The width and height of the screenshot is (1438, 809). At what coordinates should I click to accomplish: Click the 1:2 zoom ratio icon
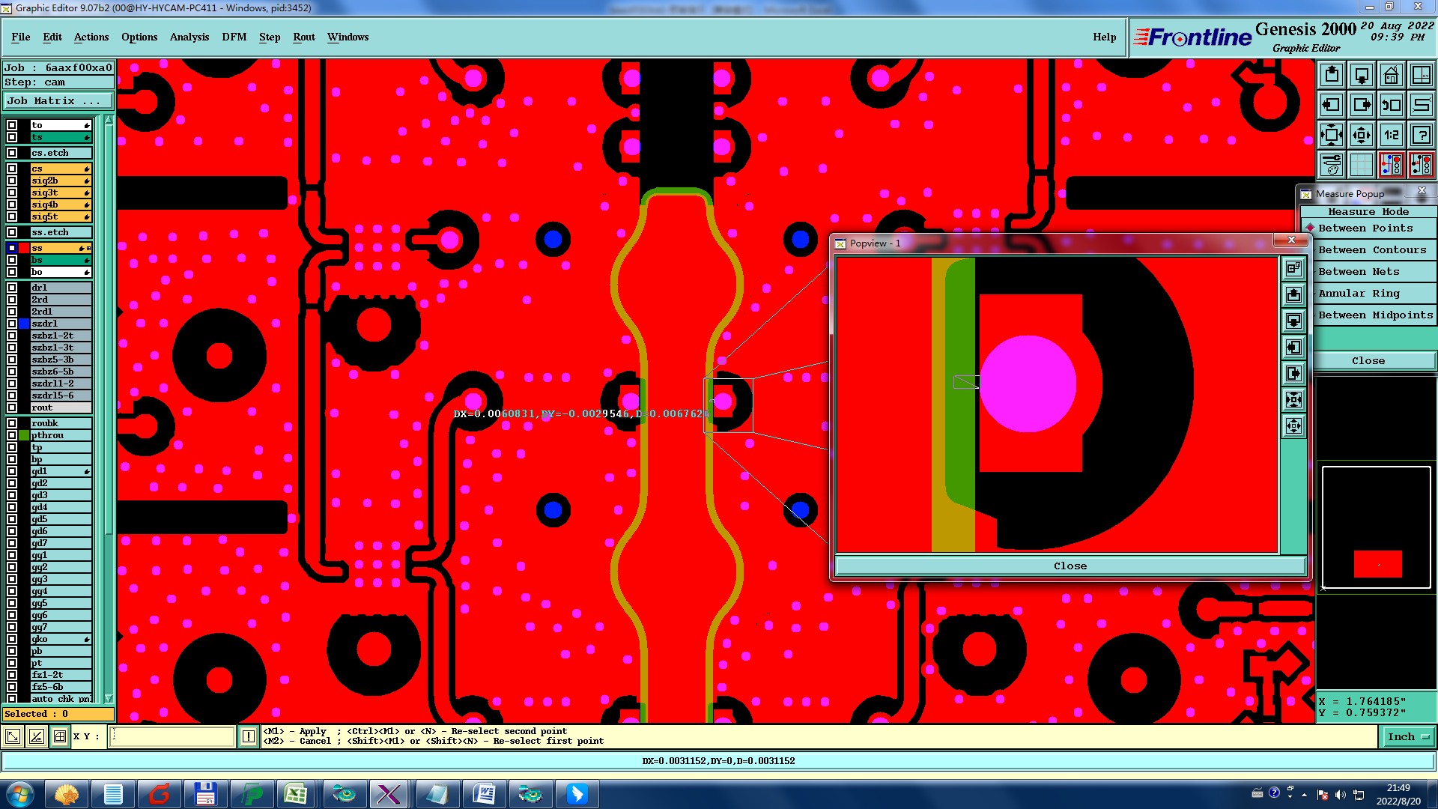(1391, 135)
